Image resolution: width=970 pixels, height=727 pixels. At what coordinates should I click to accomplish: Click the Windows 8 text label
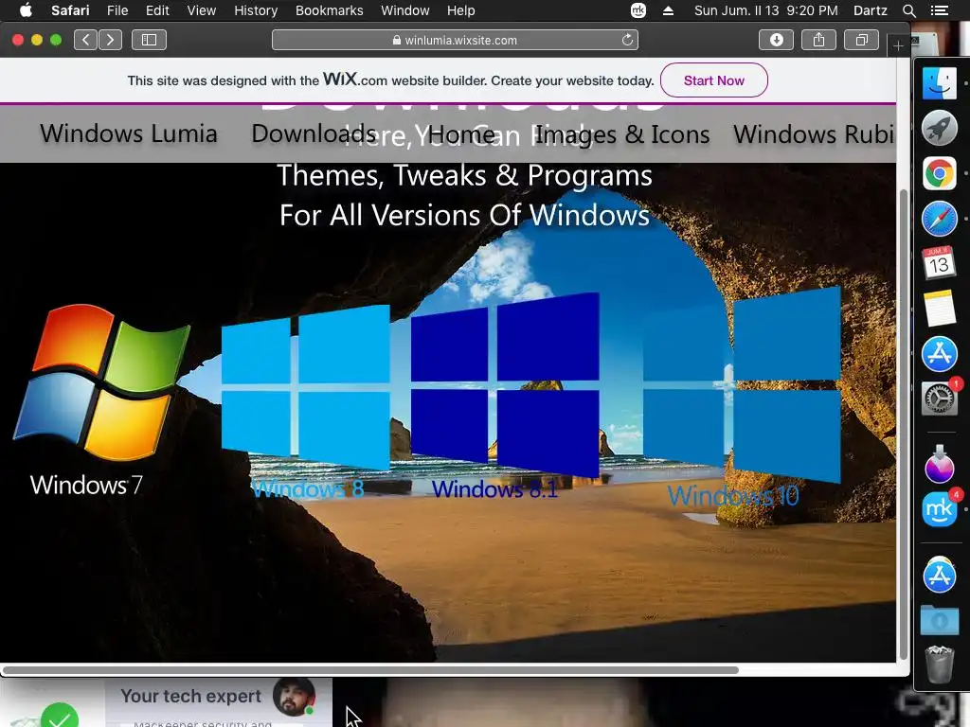(x=308, y=489)
